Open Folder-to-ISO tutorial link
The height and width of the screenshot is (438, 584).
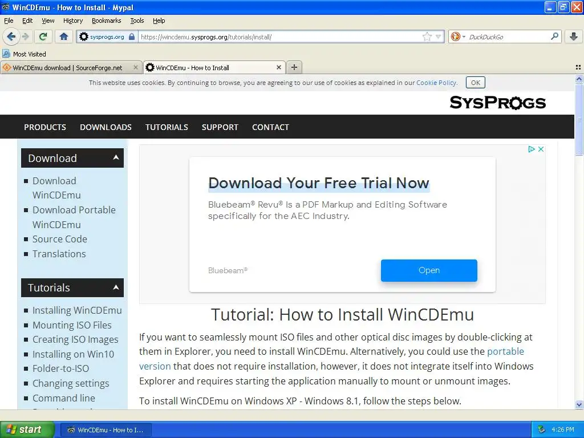tap(60, 369)
